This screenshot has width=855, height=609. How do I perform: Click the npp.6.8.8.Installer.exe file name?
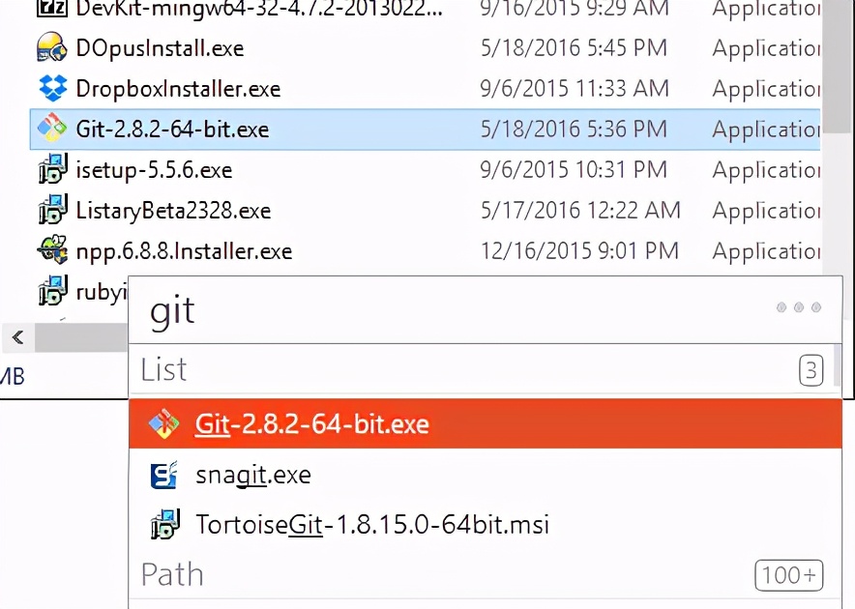pyautogui.click(x=184, y=251)
